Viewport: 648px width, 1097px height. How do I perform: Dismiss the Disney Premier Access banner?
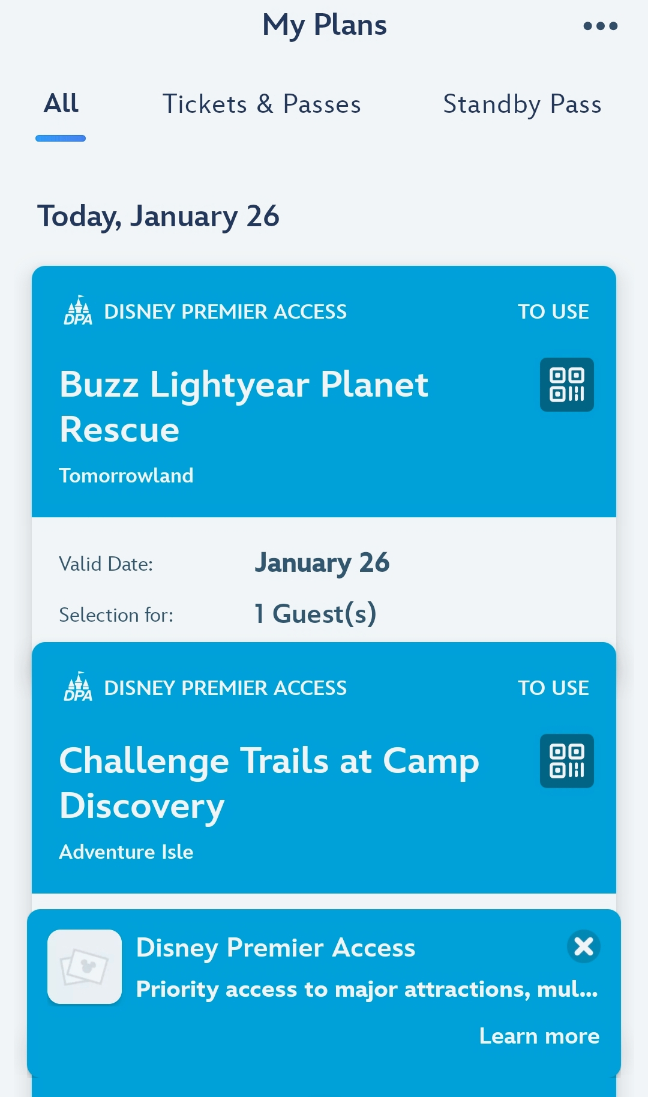coord(583,946)
